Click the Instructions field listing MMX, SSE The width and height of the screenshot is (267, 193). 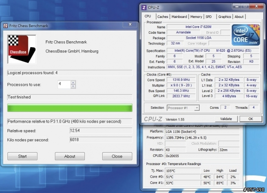point(213,67)
